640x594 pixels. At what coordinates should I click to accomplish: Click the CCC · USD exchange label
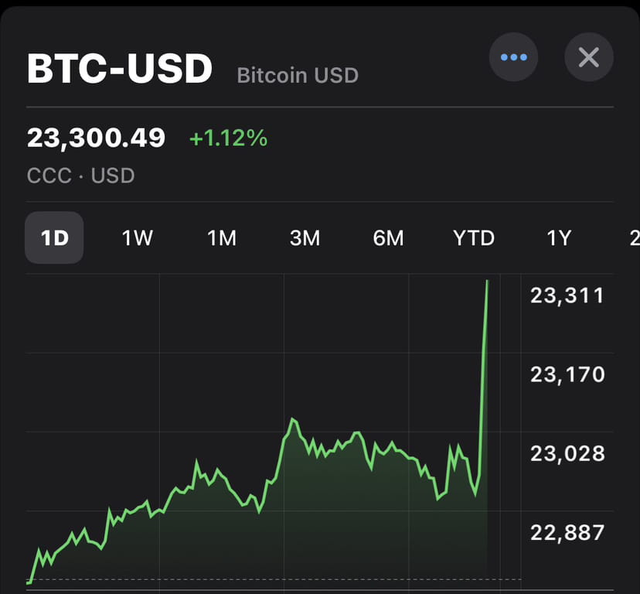coord(80,176)
